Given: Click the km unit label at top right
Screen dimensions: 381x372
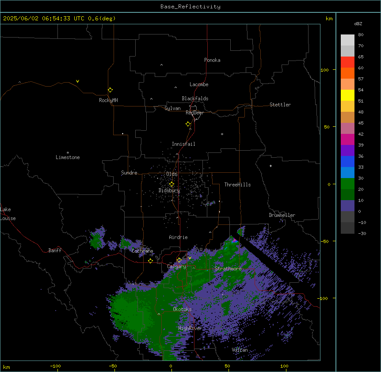Looking at the screenshot, I should [329, 19].
